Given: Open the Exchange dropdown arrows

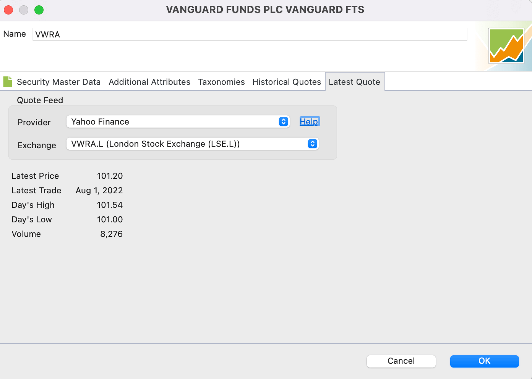Looking at the screenshot, I should tap(313, 144).
